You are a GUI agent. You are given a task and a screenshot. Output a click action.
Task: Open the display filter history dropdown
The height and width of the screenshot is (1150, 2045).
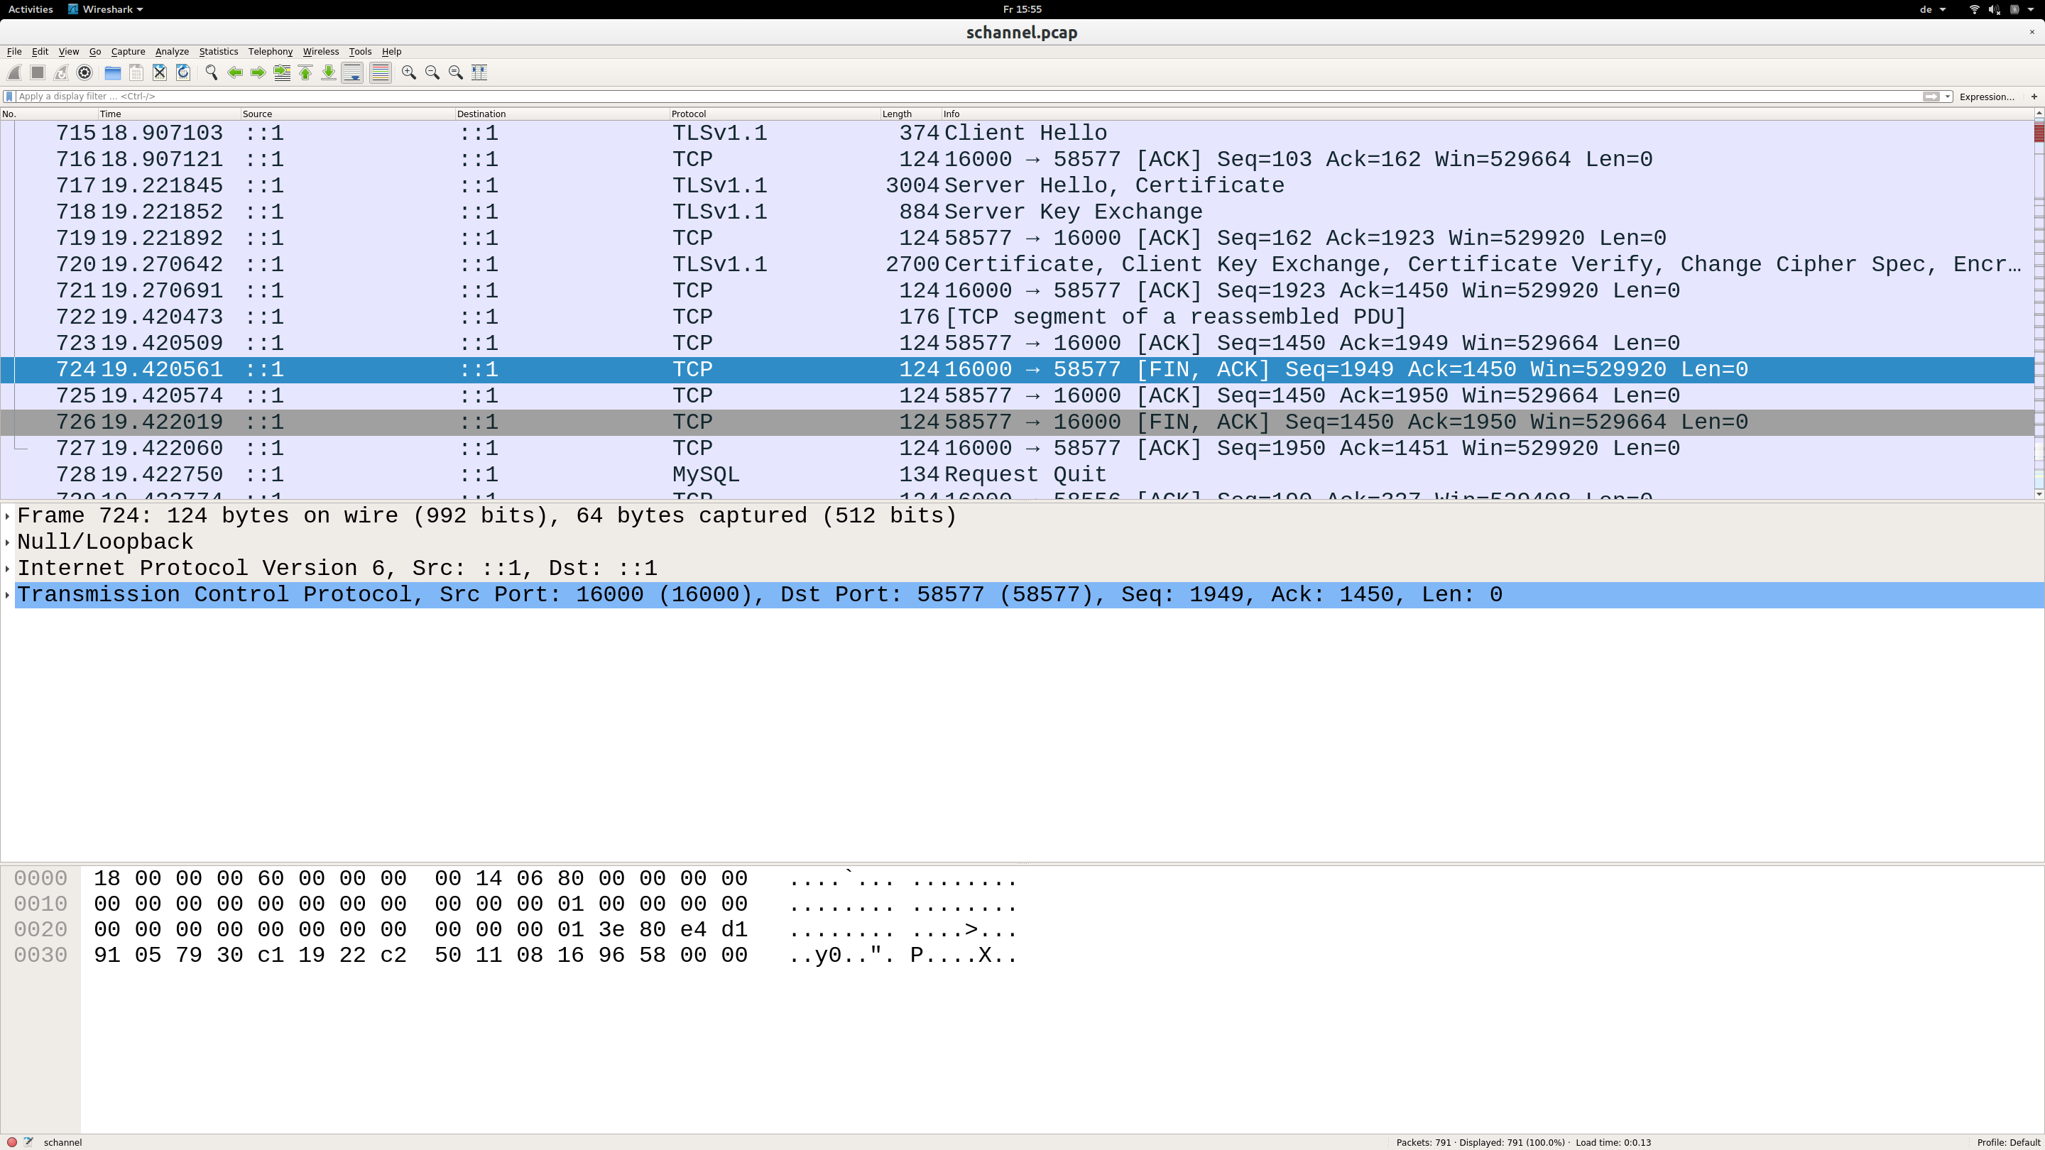click(1947, 96)
